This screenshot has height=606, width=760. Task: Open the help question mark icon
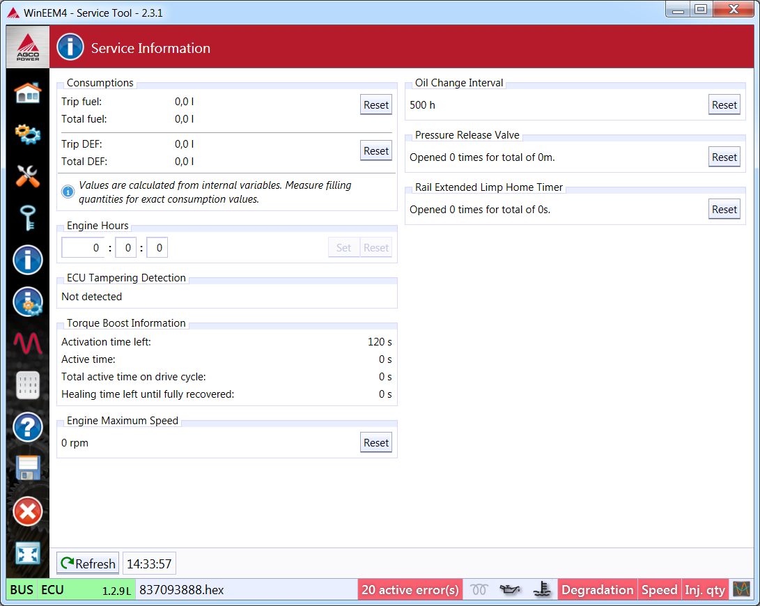(28, 427)
